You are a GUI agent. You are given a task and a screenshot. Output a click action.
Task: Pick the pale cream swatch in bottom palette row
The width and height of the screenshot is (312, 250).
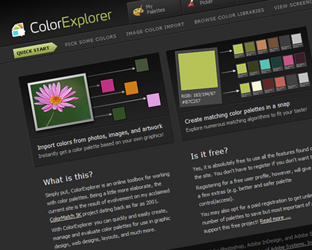tap(257, 86)
